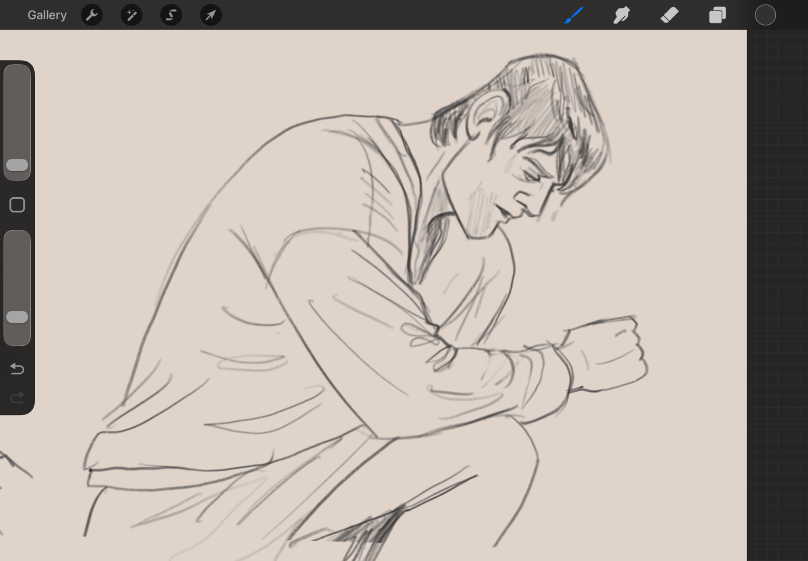Screen dimensions: 808x561
Task: Return to the Gallery
Action: (x=47, y=15)
